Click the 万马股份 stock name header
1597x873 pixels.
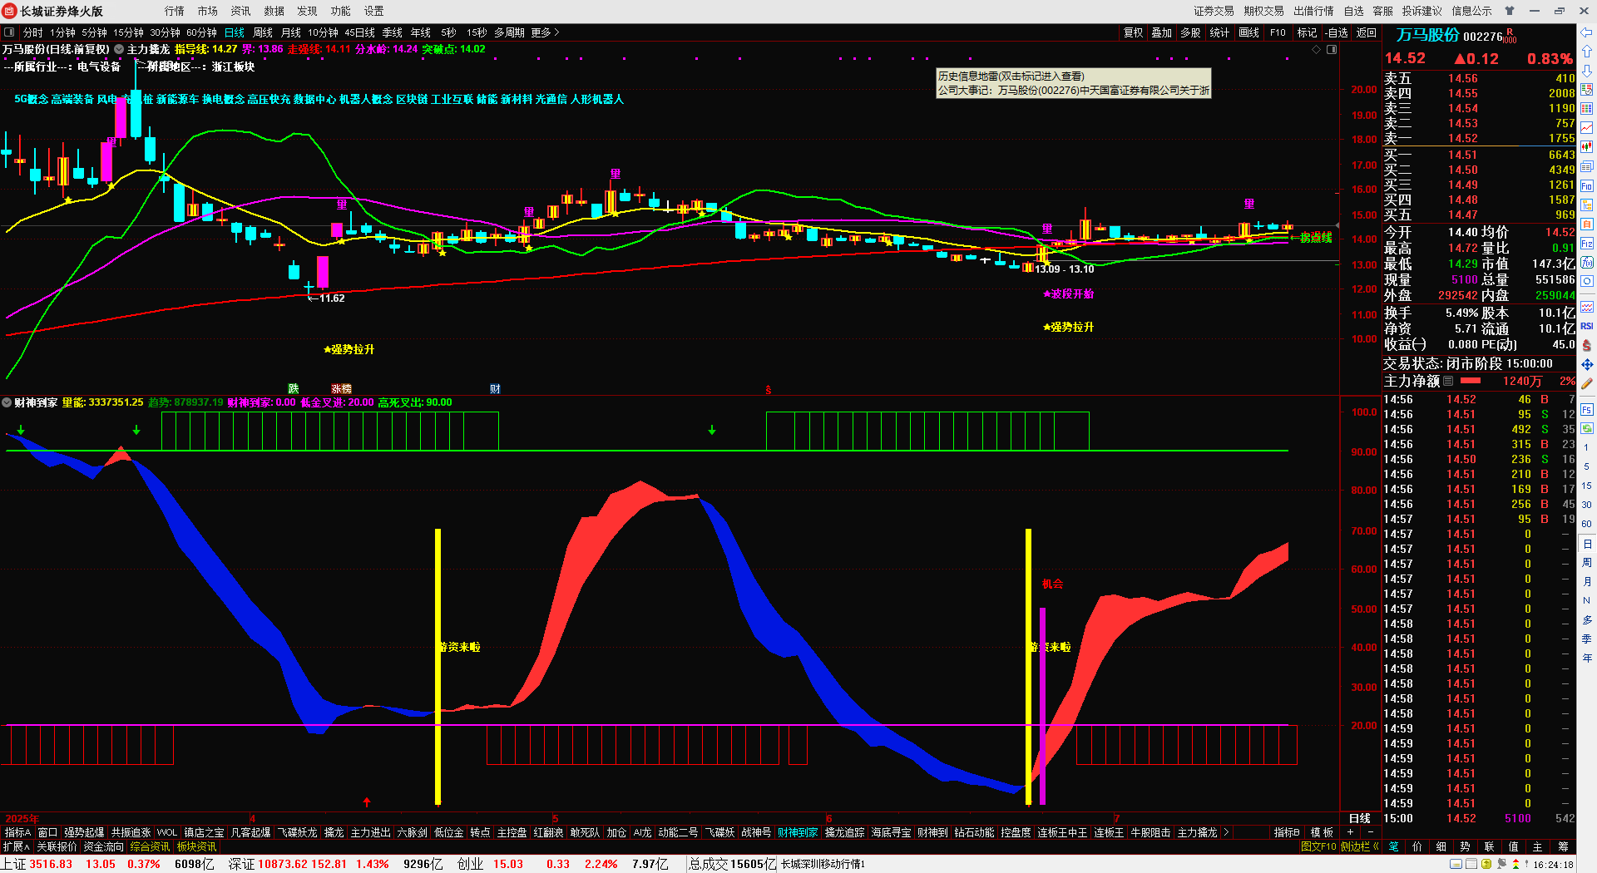point(1427,35)
